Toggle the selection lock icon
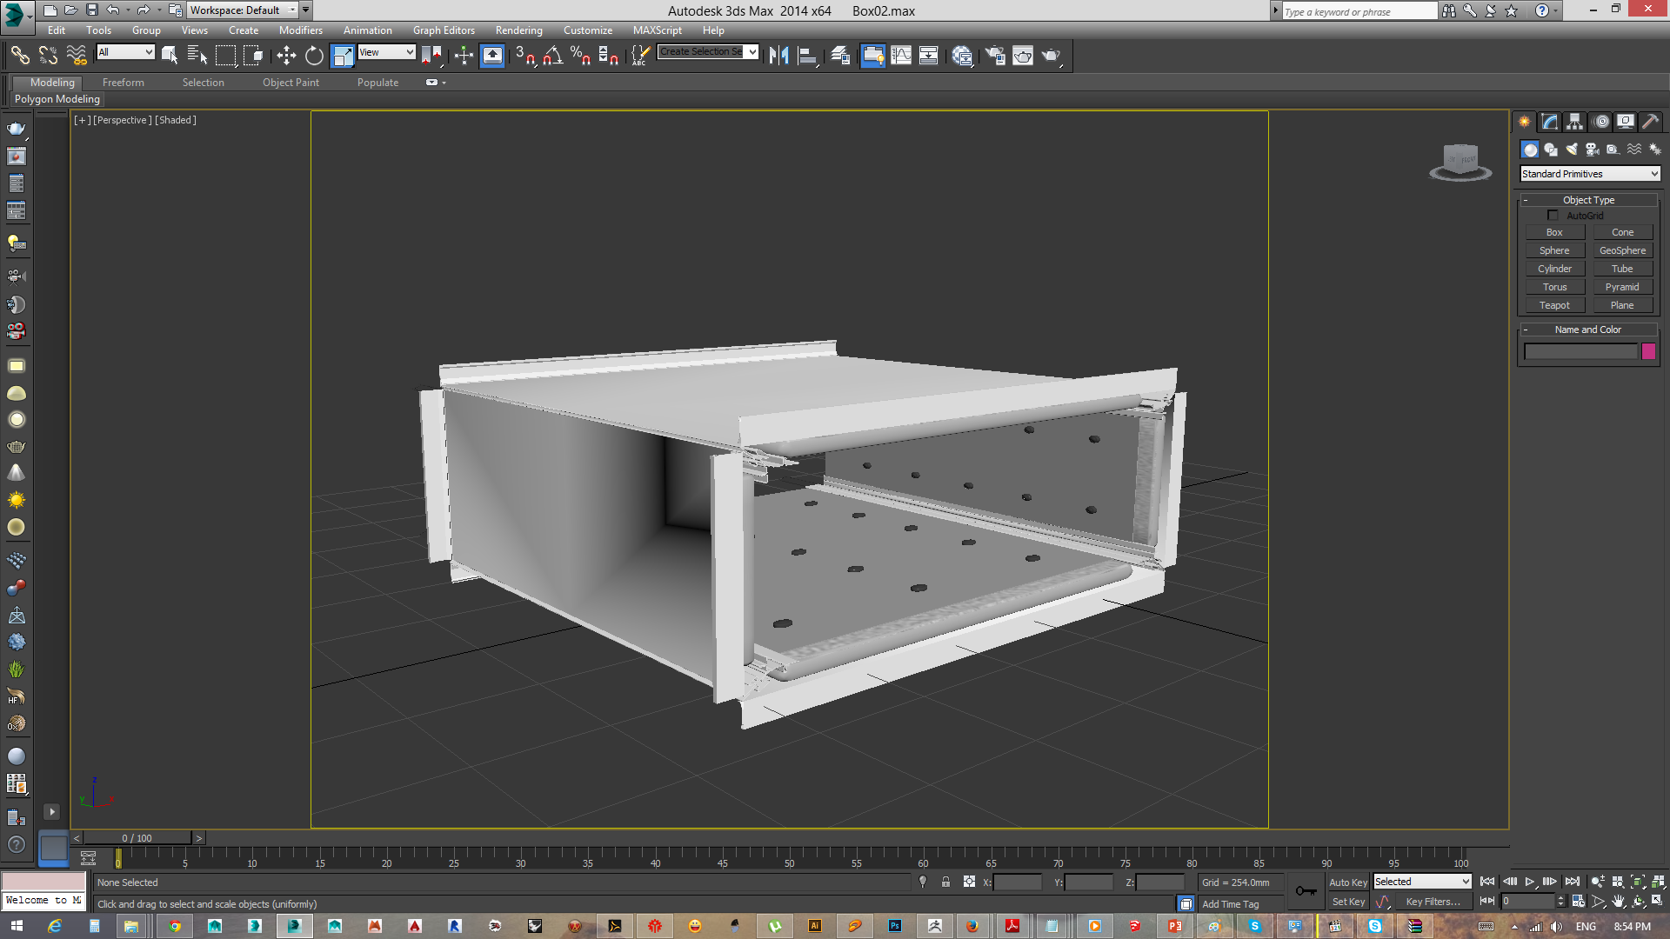Screen dimensions: 1670x939 pos(945,882)
